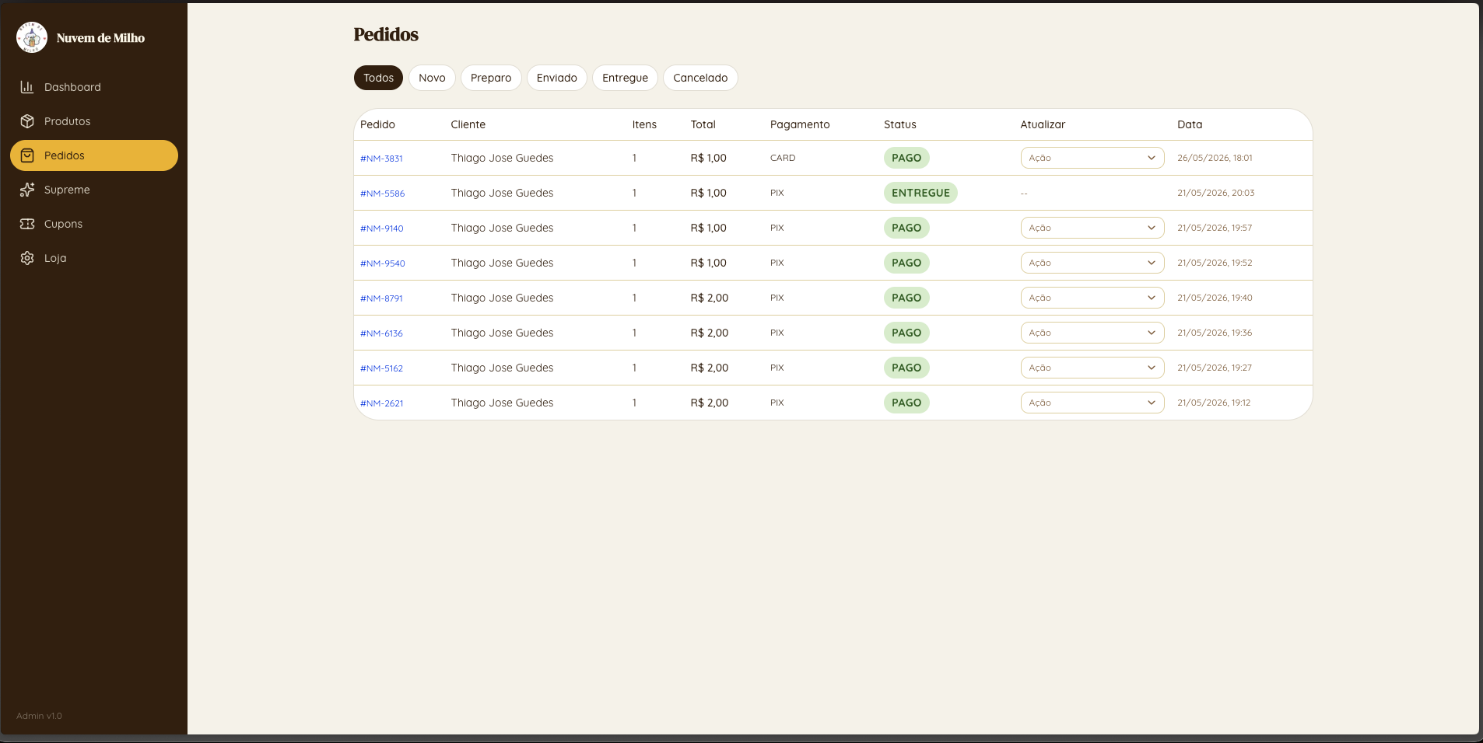The image size is (1483, 743).
Task: Open Supreme via its sparkle icon
Action: point(27,190)
